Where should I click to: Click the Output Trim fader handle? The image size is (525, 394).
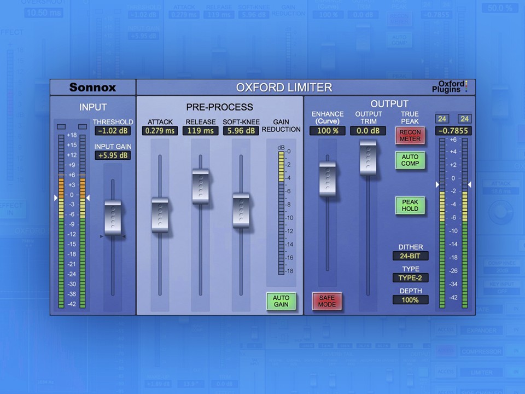pos(368,158)
